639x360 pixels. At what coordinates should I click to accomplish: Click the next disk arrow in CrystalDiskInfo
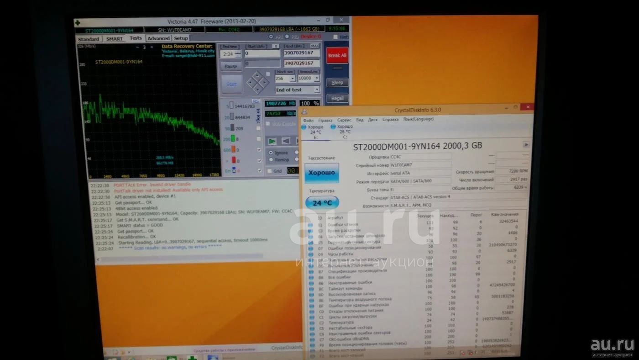pyautogui.click(x=526, y=145)
